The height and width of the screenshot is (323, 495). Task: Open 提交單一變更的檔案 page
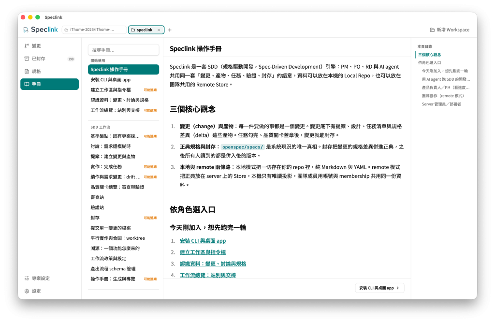123,228
